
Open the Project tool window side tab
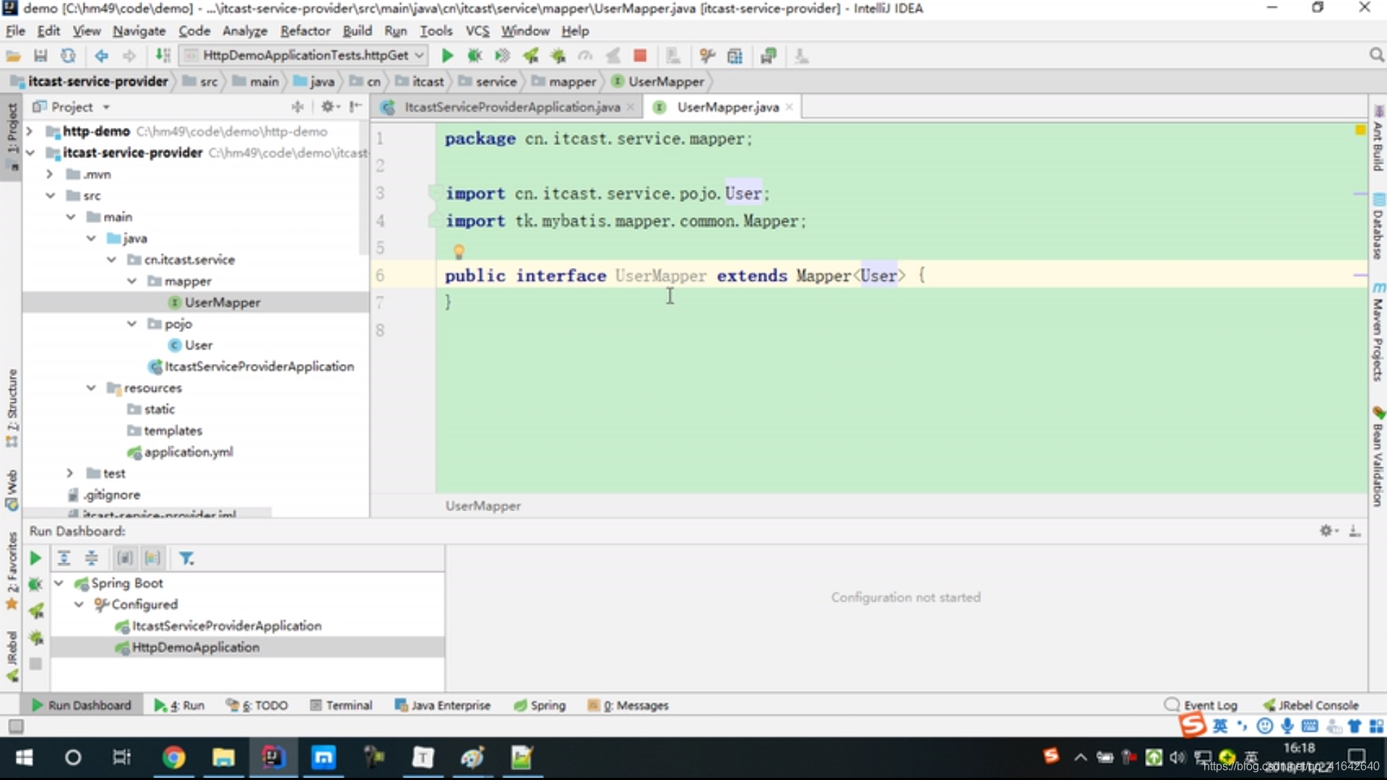[x=12, y=136]
